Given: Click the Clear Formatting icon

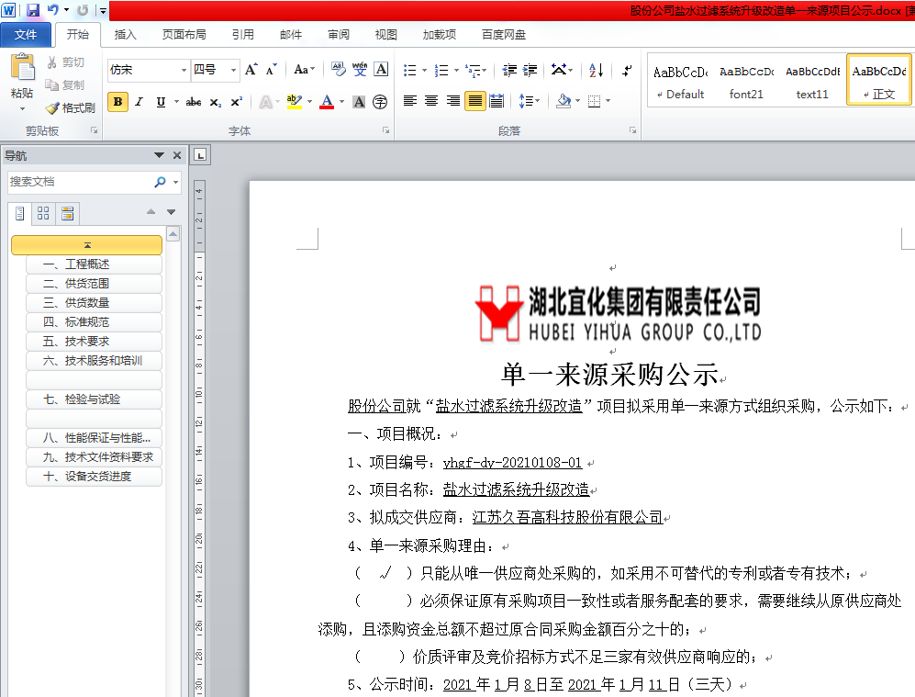Looking at the screenshot, I should click(338, 70).
